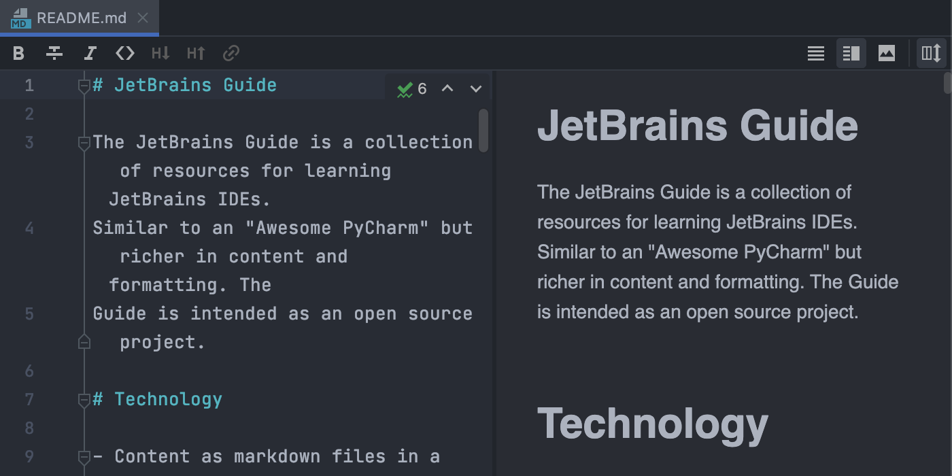Viewport: 952px width, 476px height.
Task: Click the editor pane vertical scrollbar thumb
Action: click(x=483, y=131)
